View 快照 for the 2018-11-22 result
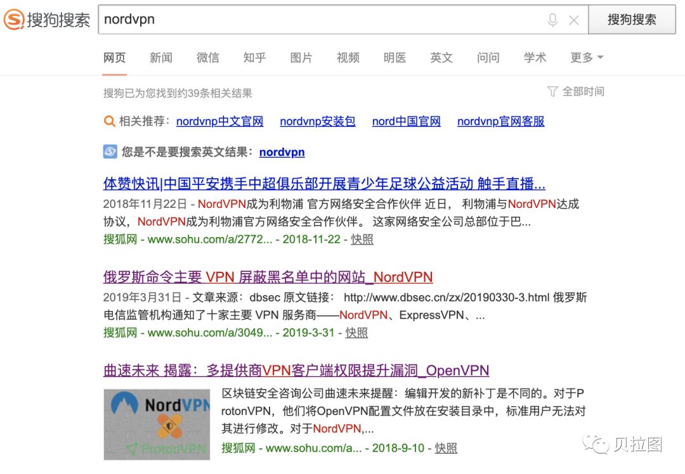This screenshot has width=685, height=474. pos(362,240)
